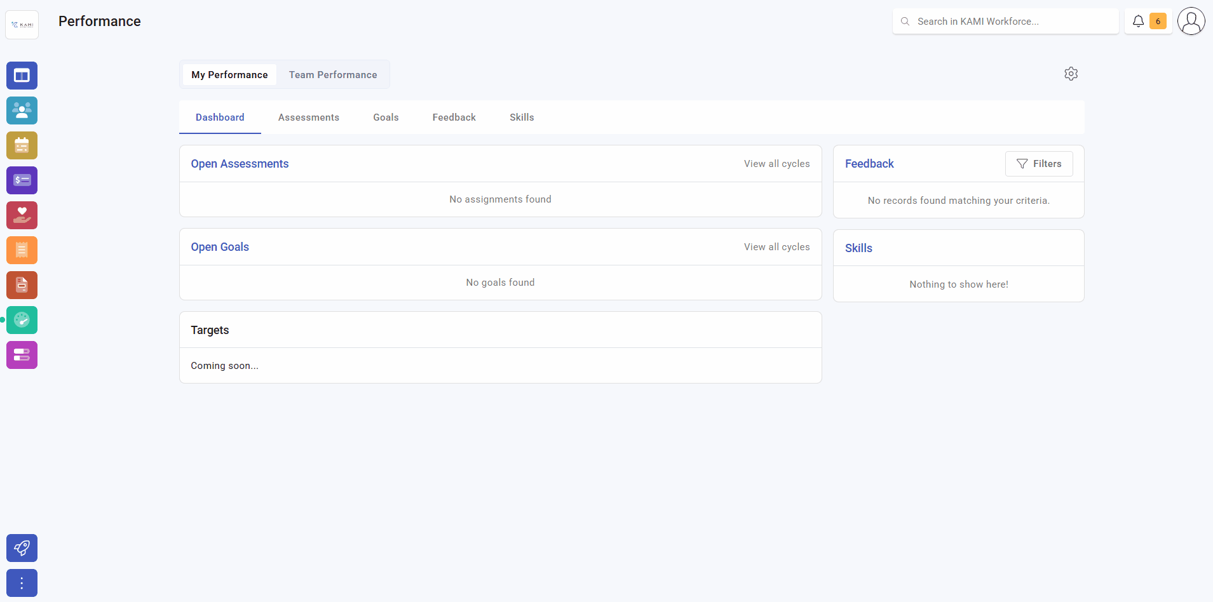Open the purple payroll dollar sidebar icon
1213x602 pixels.
(x=22, y=180)
